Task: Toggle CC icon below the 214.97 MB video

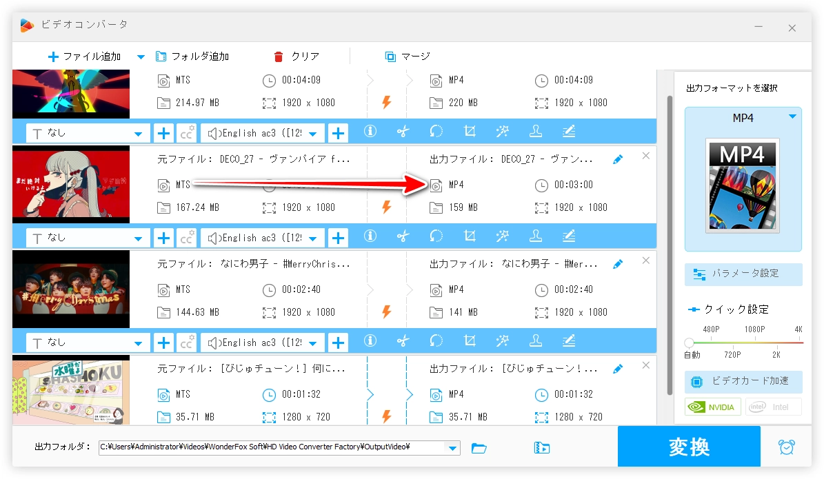Action: (187, 134)
